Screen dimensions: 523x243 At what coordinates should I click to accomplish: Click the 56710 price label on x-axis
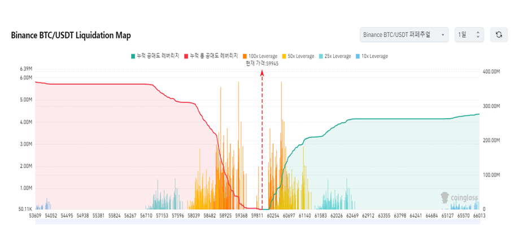point(146,215)
